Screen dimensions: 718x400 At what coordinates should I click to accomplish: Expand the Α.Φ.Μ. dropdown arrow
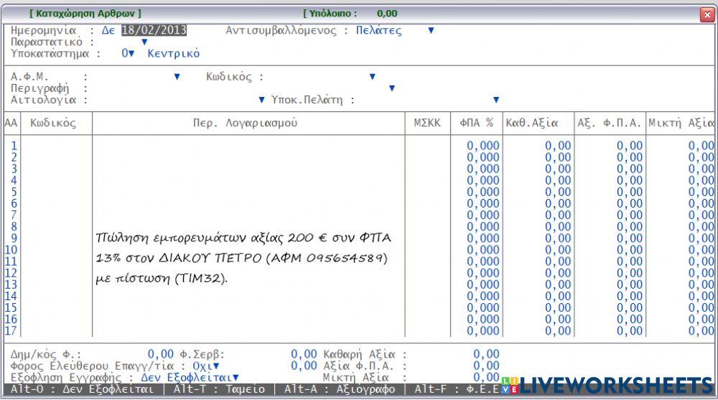tap(177, 77)
